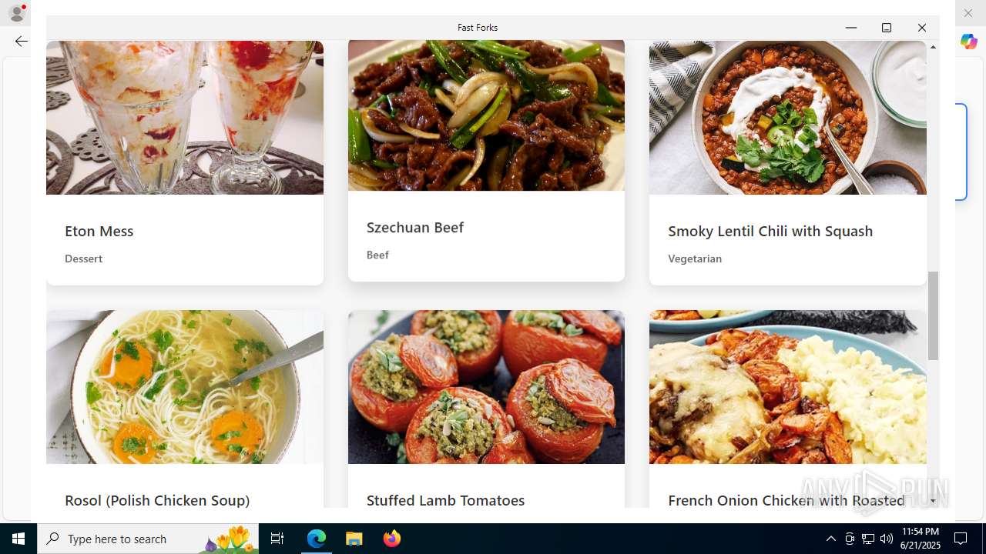
Task: Open the Eton Mess recipe title
Action: (x=99, y=231)
